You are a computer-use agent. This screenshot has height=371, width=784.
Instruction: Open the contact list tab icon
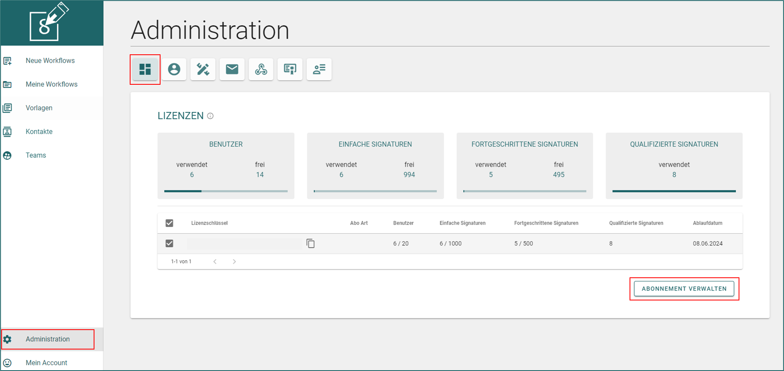click(319, 69)
